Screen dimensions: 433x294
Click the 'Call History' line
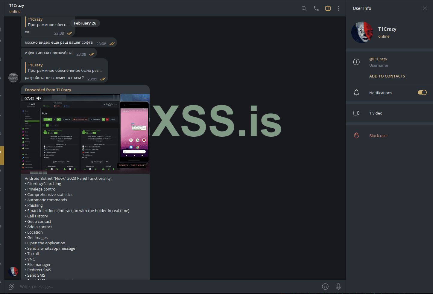click(37, 216)
